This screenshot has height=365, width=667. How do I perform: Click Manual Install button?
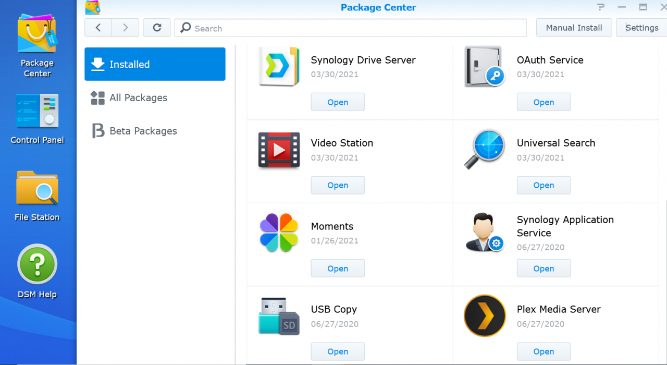click(x=574, y=28)
